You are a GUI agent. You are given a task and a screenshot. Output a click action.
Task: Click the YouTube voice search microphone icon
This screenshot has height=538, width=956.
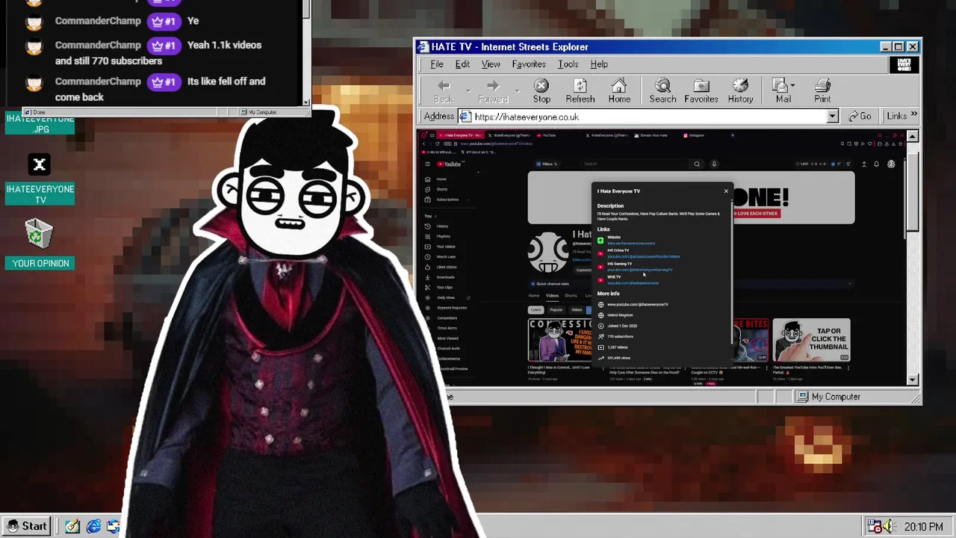[x=714, y=164]
